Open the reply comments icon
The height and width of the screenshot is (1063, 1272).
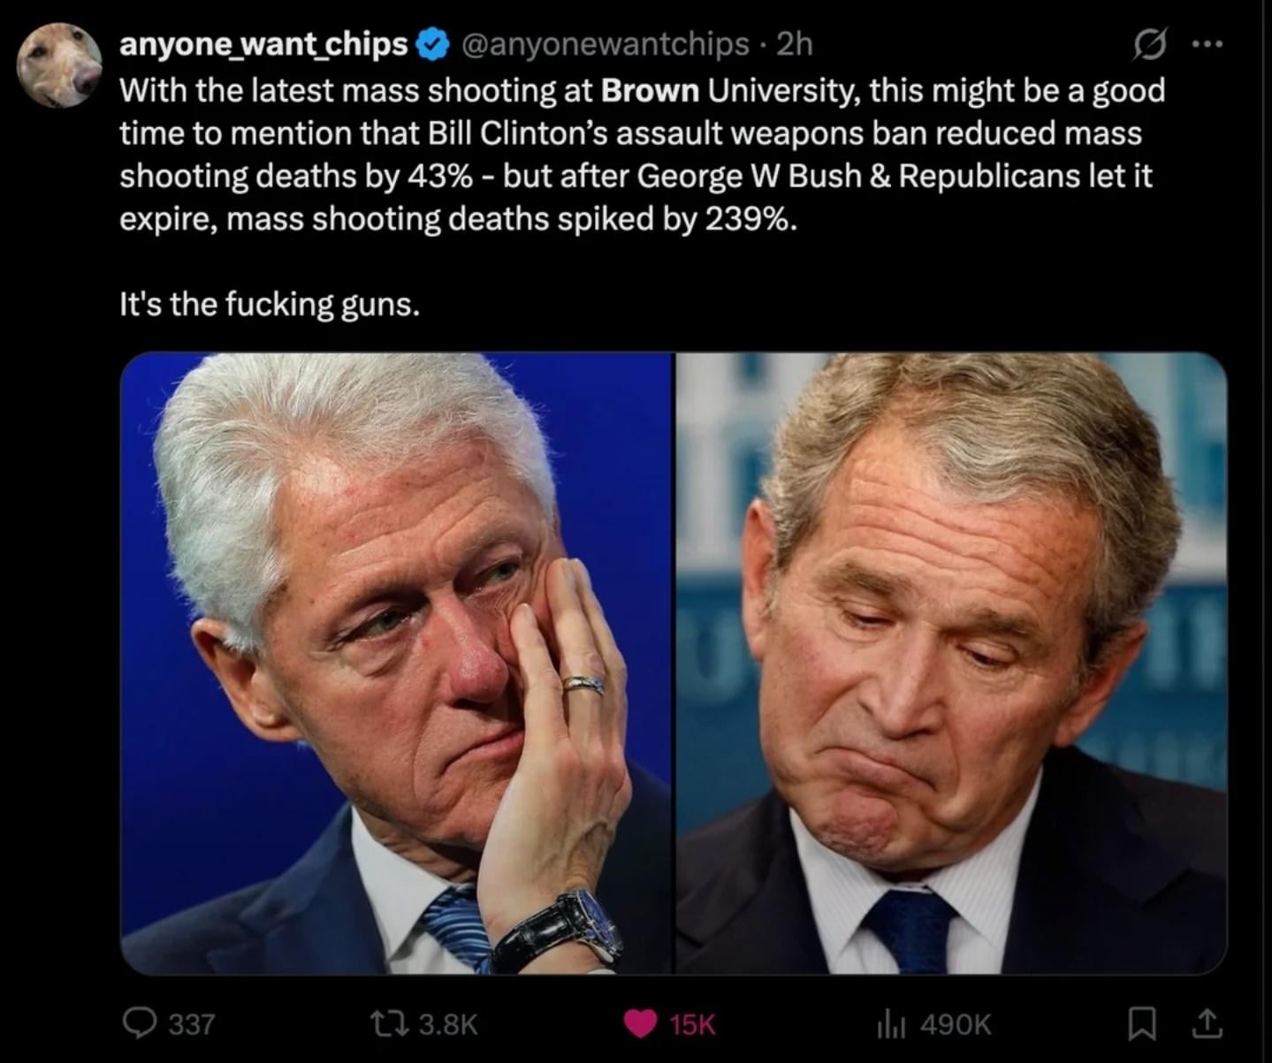coord(141,1023)
